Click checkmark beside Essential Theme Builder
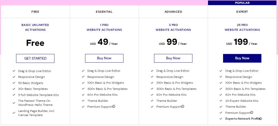Image resolution: width=278 pixels, height=126 pixels. pos(83,101)
